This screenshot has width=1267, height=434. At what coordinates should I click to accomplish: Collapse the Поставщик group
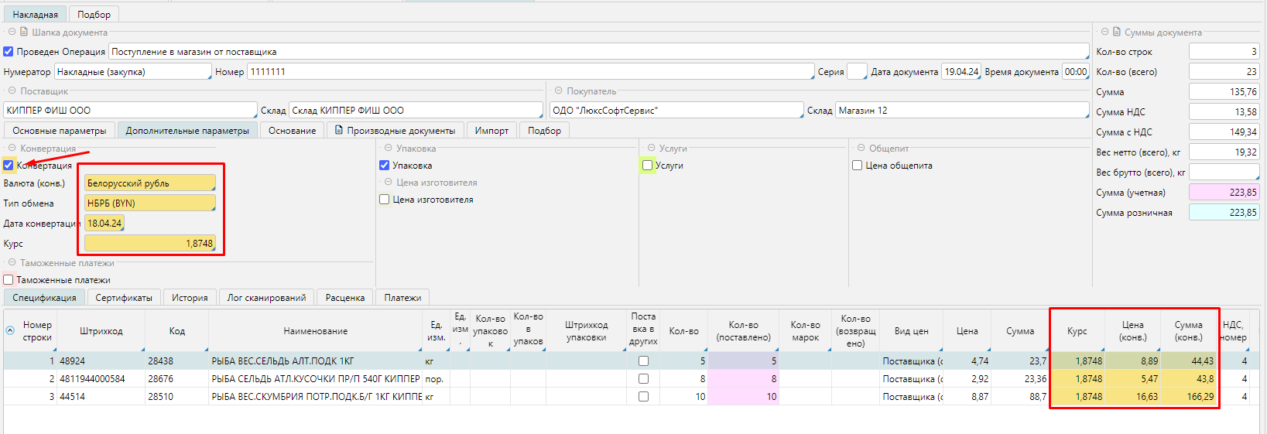click(x=12, y=91)
